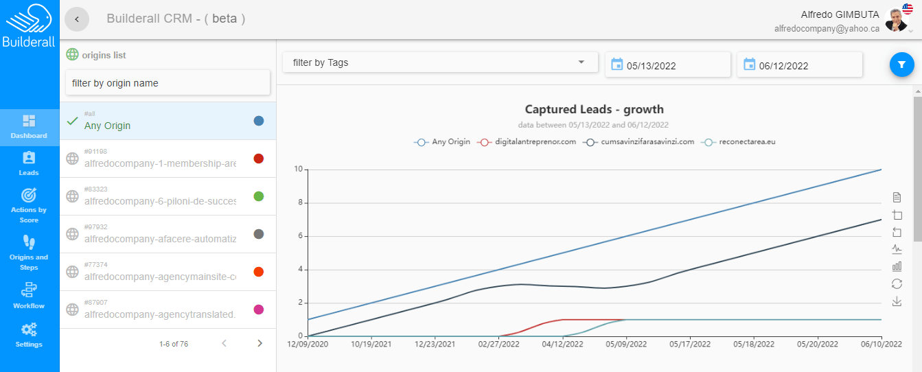Click the zoom reset icon in chart toolbox
This screenshot has height=372, width=922.
pos(897,232)
